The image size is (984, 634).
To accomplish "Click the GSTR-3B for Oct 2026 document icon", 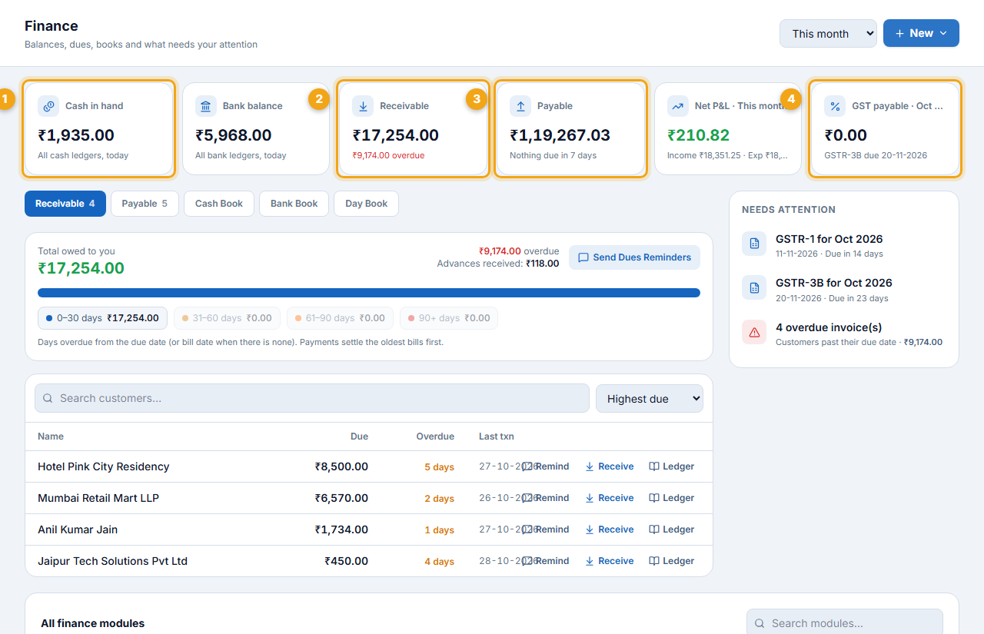I will click(x=754, y=287).
